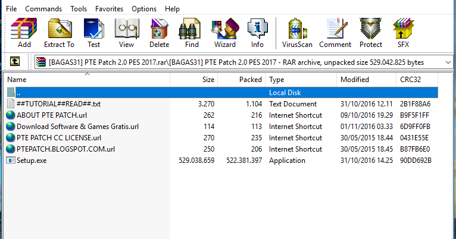Click the Application type cell
This screenshot has width=456, height=239.
tap(287, 161)
